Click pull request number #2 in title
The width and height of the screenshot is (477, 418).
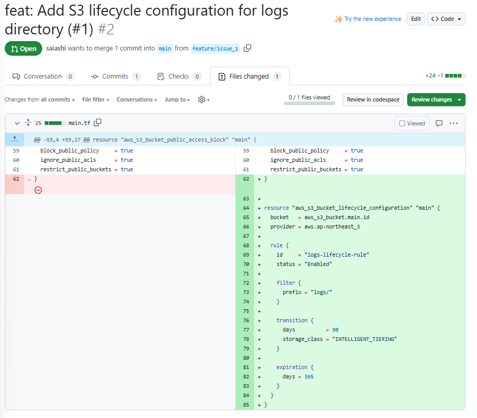(106, 29)
